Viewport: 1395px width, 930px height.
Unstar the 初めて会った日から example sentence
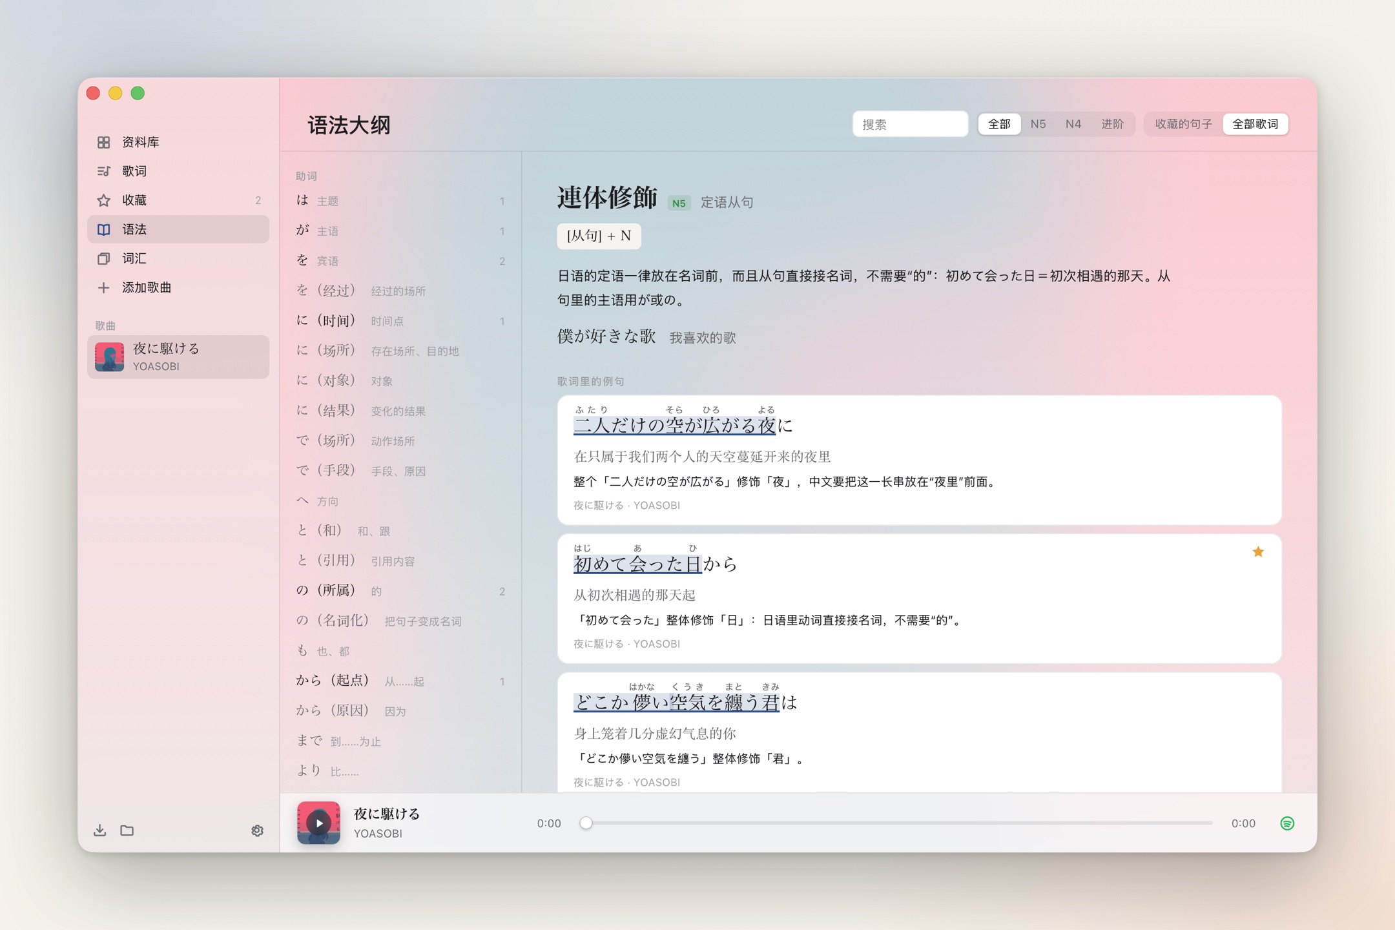pyautogui.click(x=1258, y=552)
